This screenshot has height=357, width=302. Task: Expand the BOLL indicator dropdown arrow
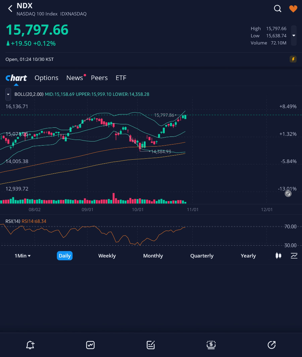click(x=8, y=94)
